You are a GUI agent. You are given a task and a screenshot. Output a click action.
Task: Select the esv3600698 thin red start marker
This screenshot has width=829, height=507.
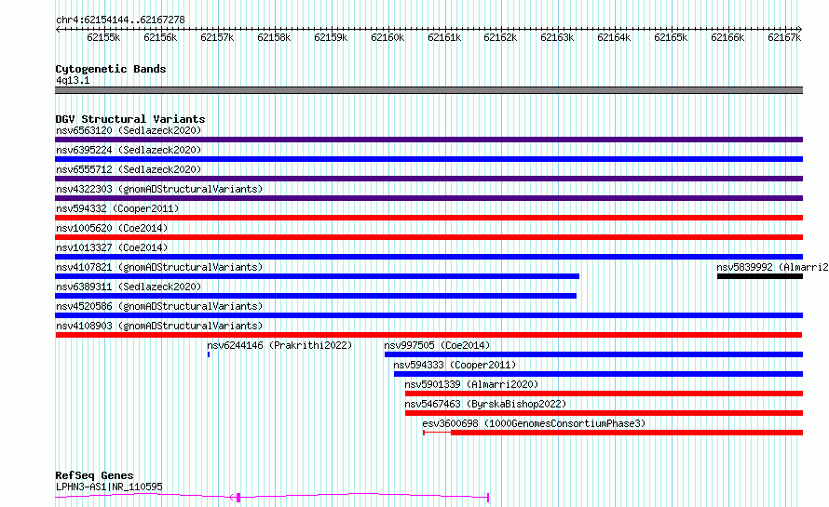[x=424, y=433]
